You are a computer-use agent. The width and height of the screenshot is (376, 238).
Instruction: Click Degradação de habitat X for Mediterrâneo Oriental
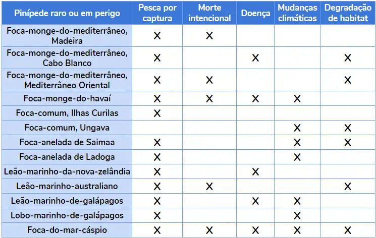pos(348,80)
